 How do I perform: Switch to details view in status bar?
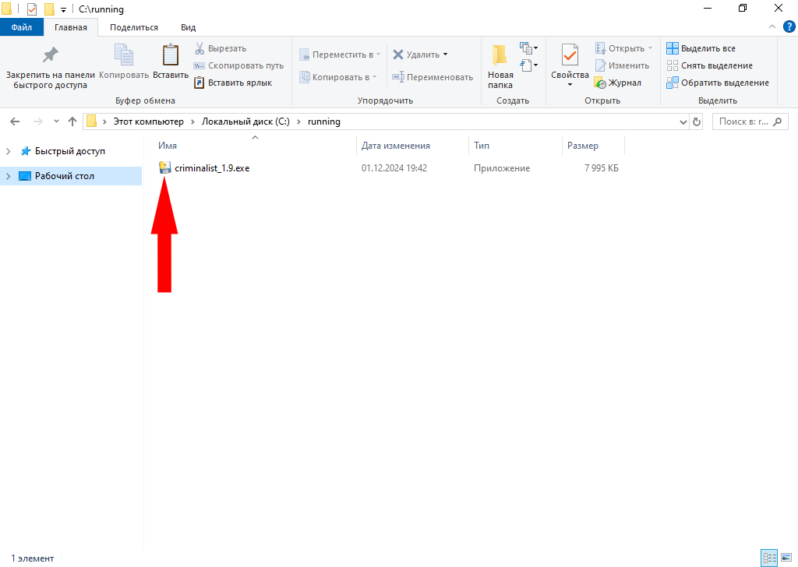[x=769, y=558]
